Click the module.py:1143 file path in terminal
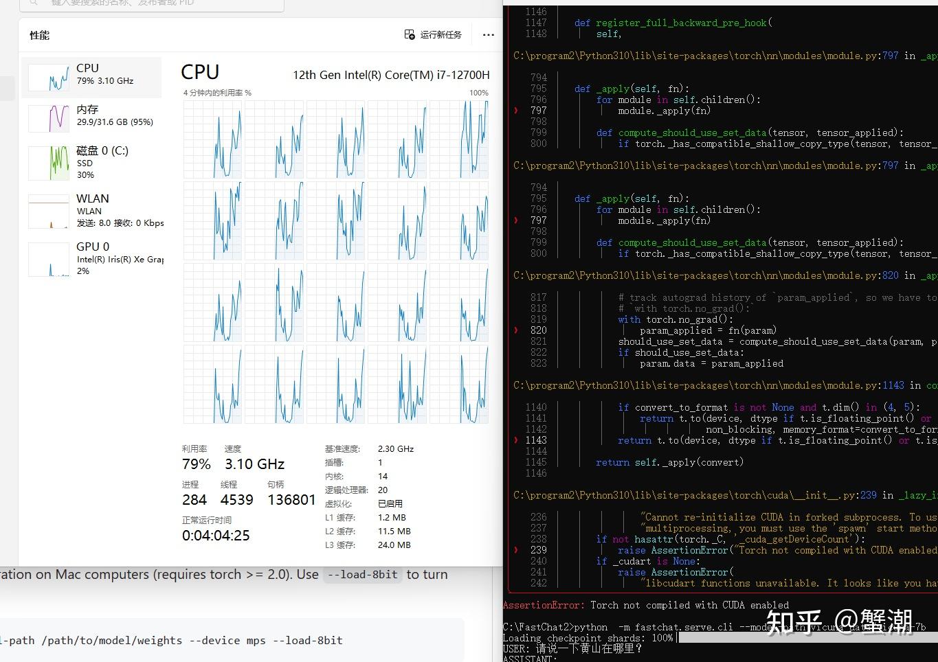The height and width of the screenshot is (662, 938). [708, 385]
